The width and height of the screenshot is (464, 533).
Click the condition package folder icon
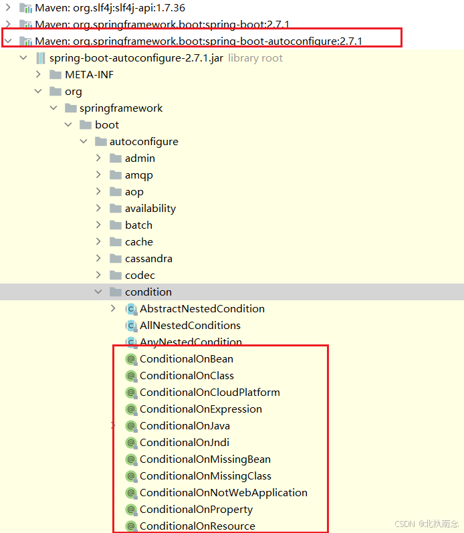pyautogui.click(x=116, y=292)
